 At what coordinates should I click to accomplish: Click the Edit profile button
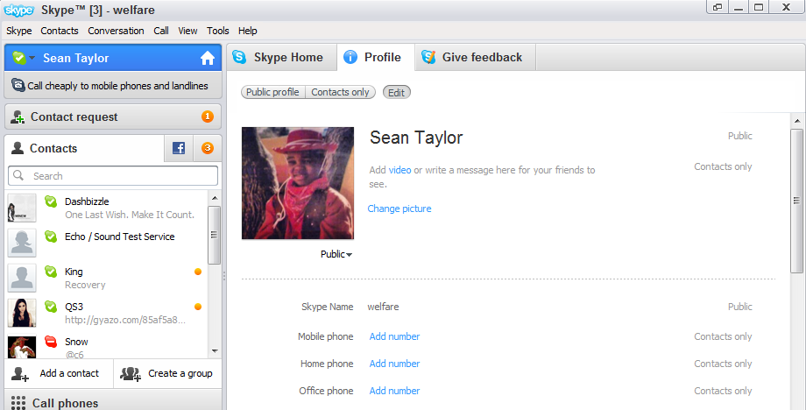tap(396, 93)
